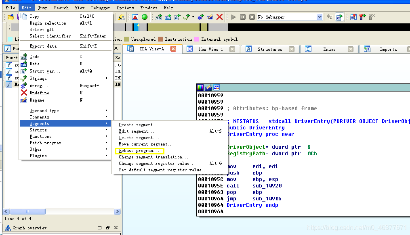Viewport: 410px width, 235px height.
Task: Click the graph node group icon
Action: click(217, 87)
